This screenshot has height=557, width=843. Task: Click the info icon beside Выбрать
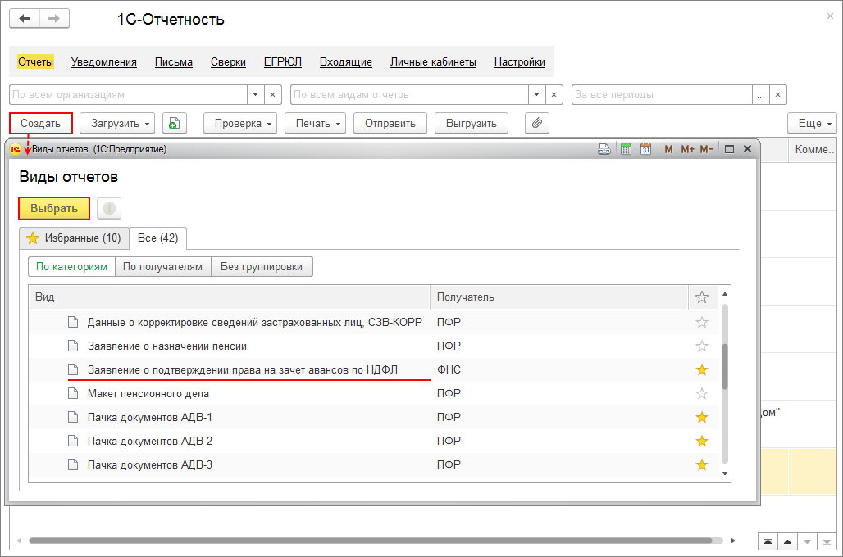[x=109, y=209]
